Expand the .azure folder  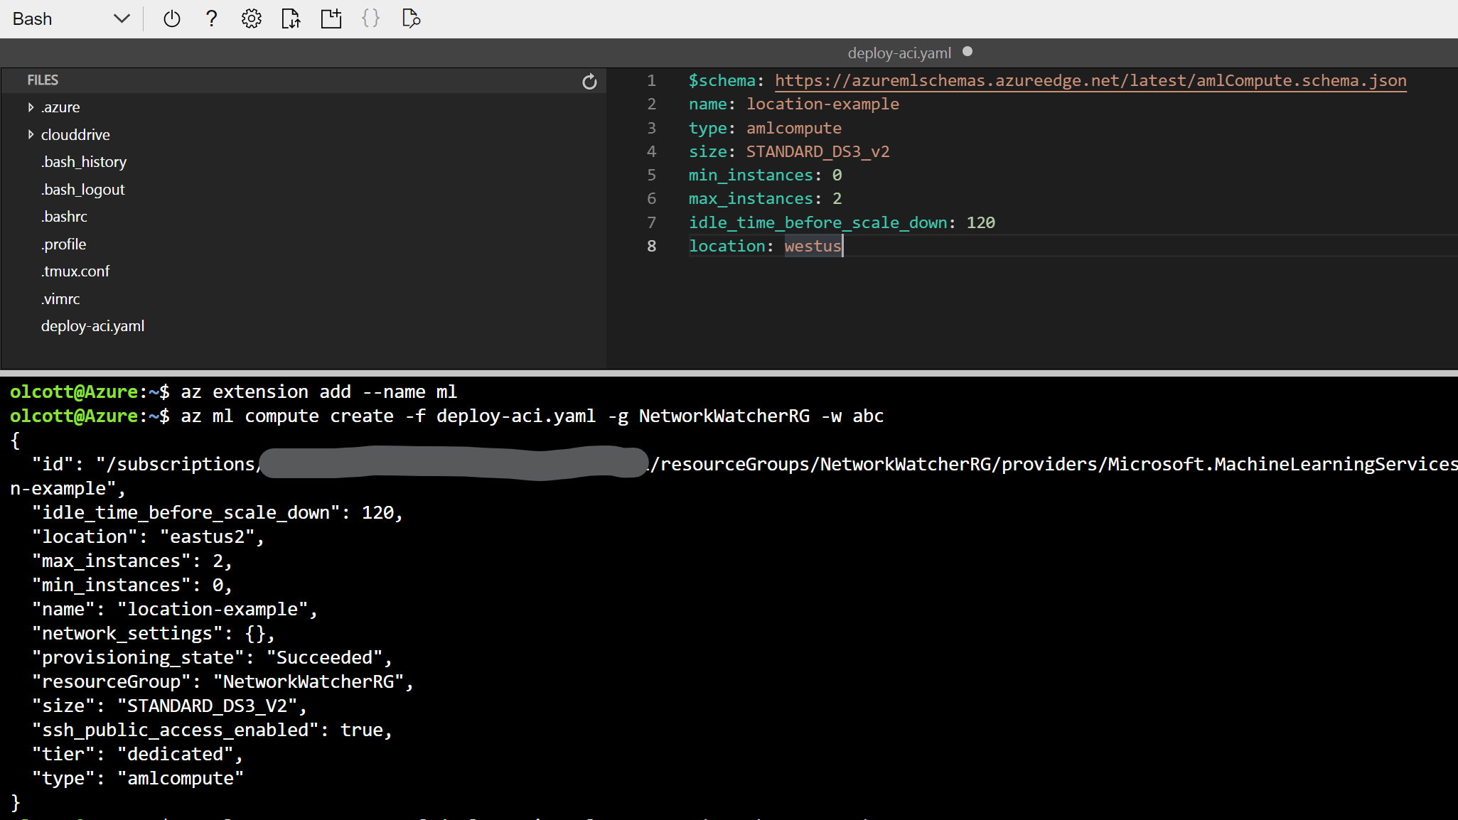point(31,107)
